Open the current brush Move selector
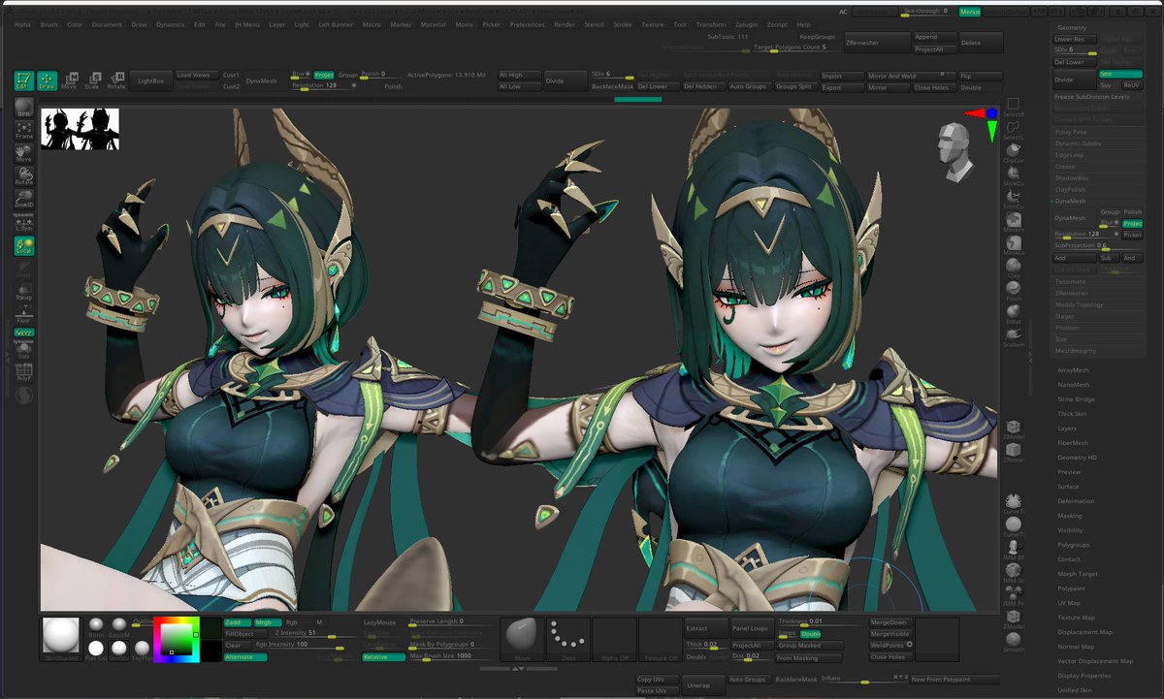1164x699 pixels. (x=522, y=639)
